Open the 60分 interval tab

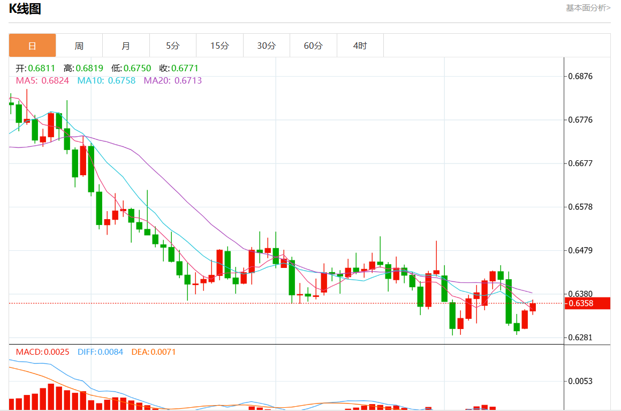[313, 46]
